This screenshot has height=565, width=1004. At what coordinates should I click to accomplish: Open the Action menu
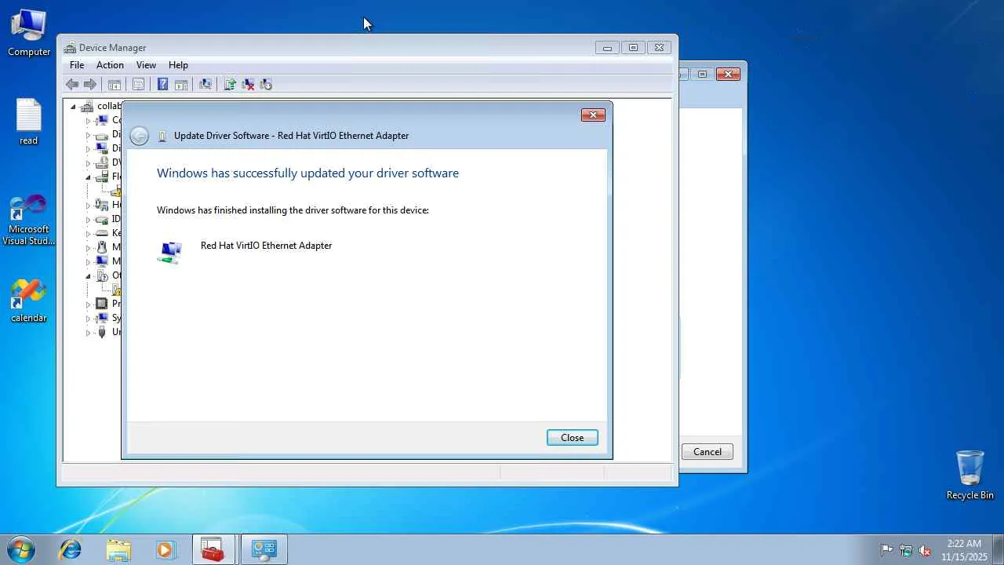[x=110, y=65]
